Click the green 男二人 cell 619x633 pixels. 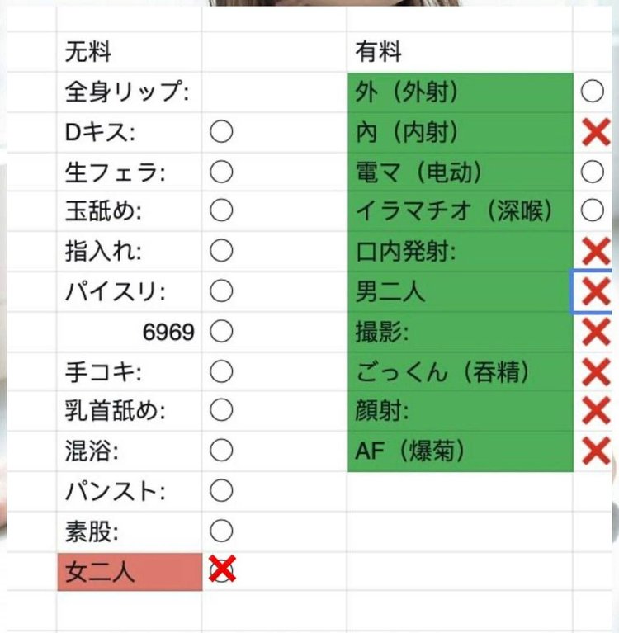[x=460, y=291]
